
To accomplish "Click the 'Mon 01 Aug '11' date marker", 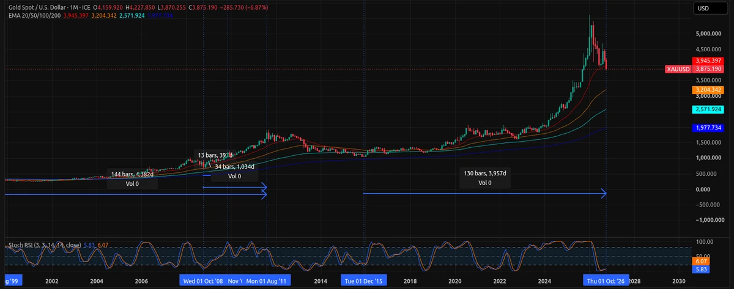I will [267, 281].
